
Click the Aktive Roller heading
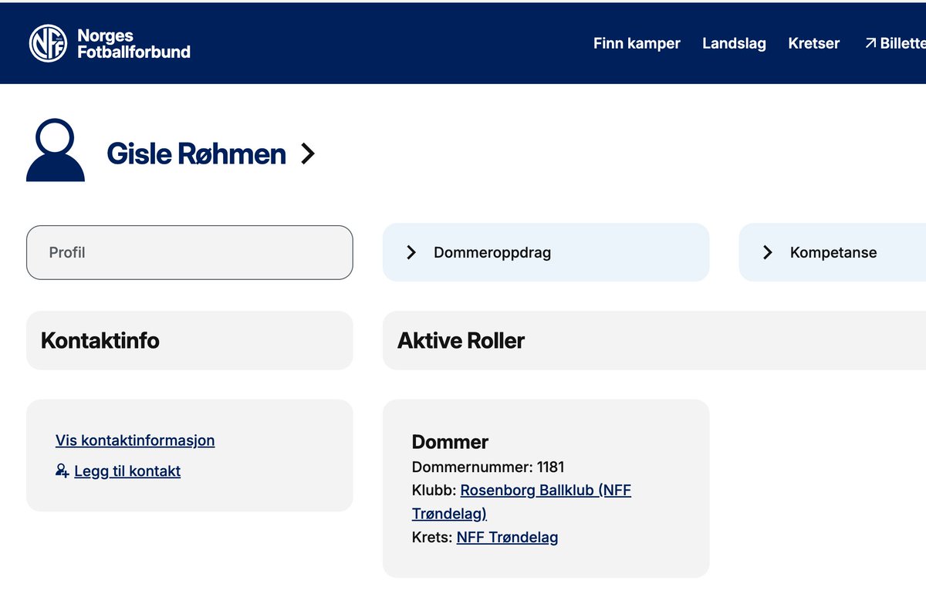pos(461,340)
